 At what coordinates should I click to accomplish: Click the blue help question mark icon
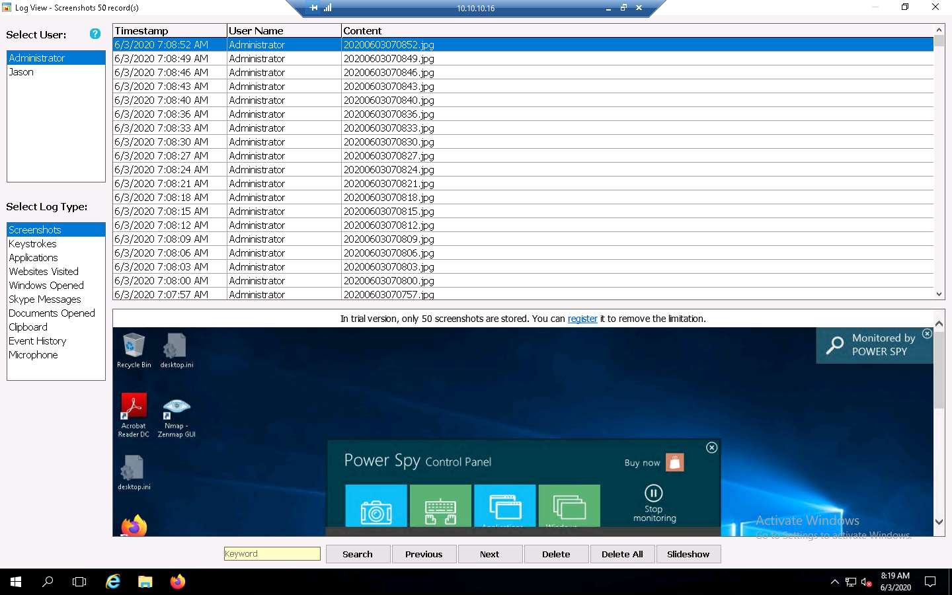[x=95, y=34]
